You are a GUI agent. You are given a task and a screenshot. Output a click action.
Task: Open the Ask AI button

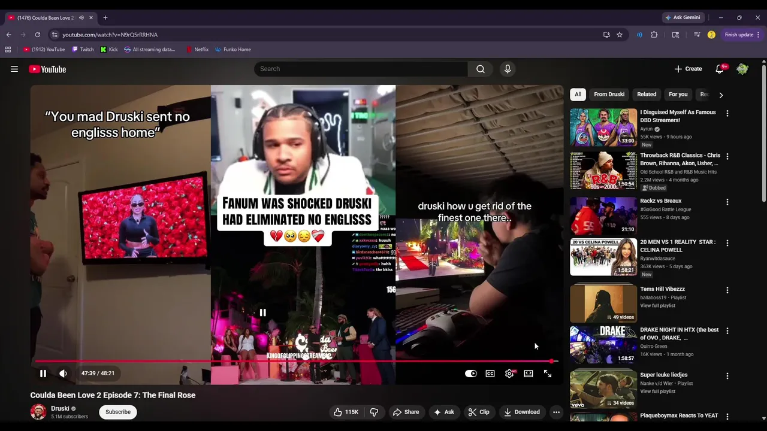[x=444, y=412]
